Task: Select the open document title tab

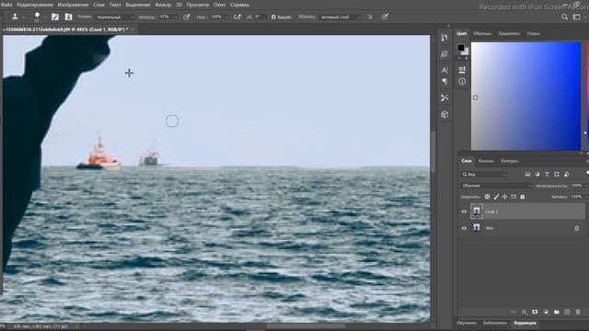Action: [x=65, y=29]
